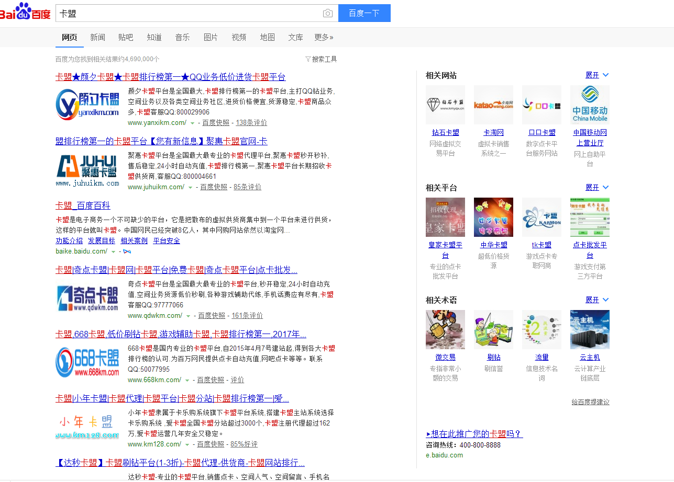Screen dimensions: 674x482
Task: Click the 668卡盟 logo
Action: pyautogui.click(x=87, y=362)
